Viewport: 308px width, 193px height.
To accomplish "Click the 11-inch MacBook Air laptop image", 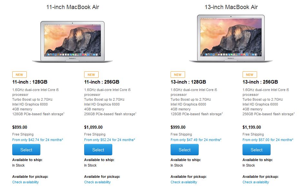I will [x=73, y=41].
